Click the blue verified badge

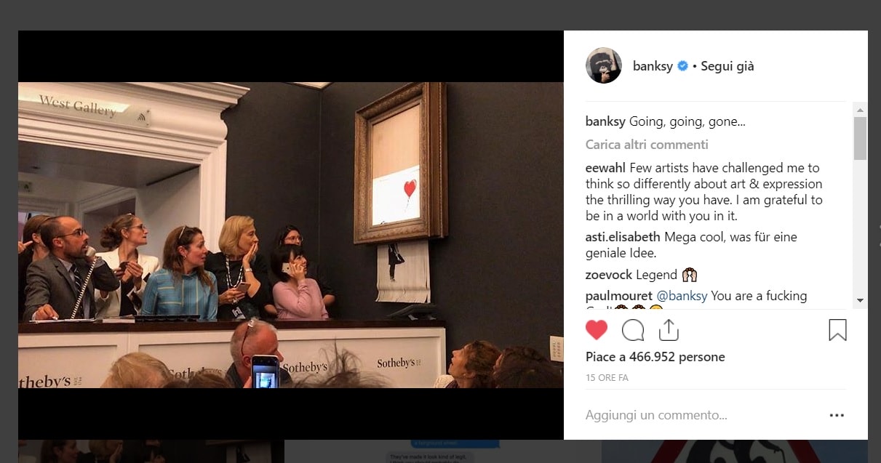(x=682, y=66)
